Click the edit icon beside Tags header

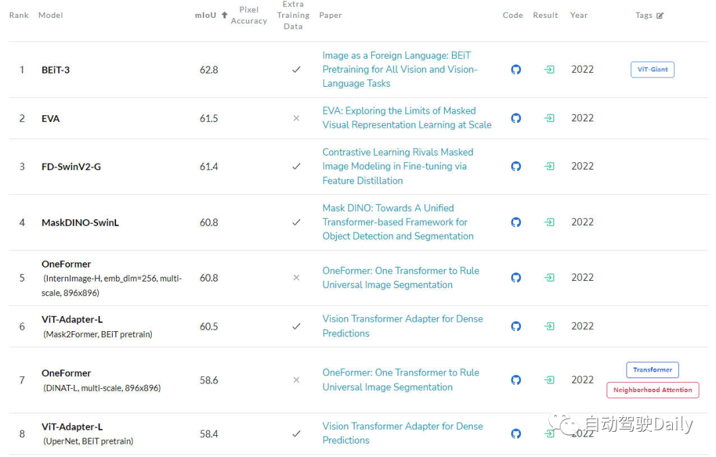[660, 15]
